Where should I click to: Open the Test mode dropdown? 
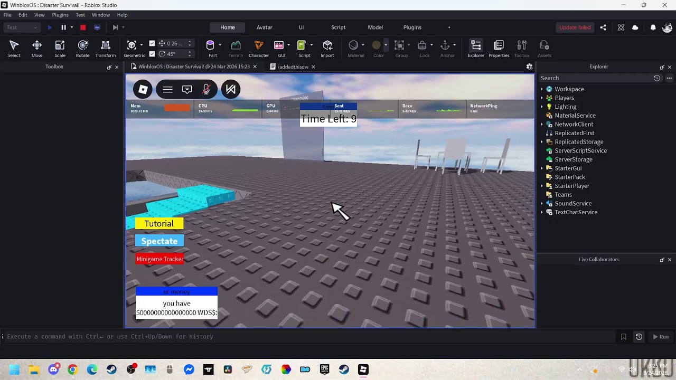[x=22, y=27]
